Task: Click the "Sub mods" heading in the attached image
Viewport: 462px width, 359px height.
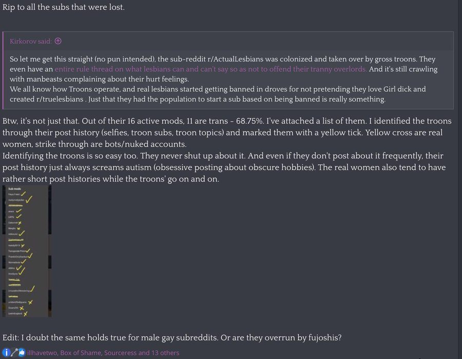Action: 14,189
